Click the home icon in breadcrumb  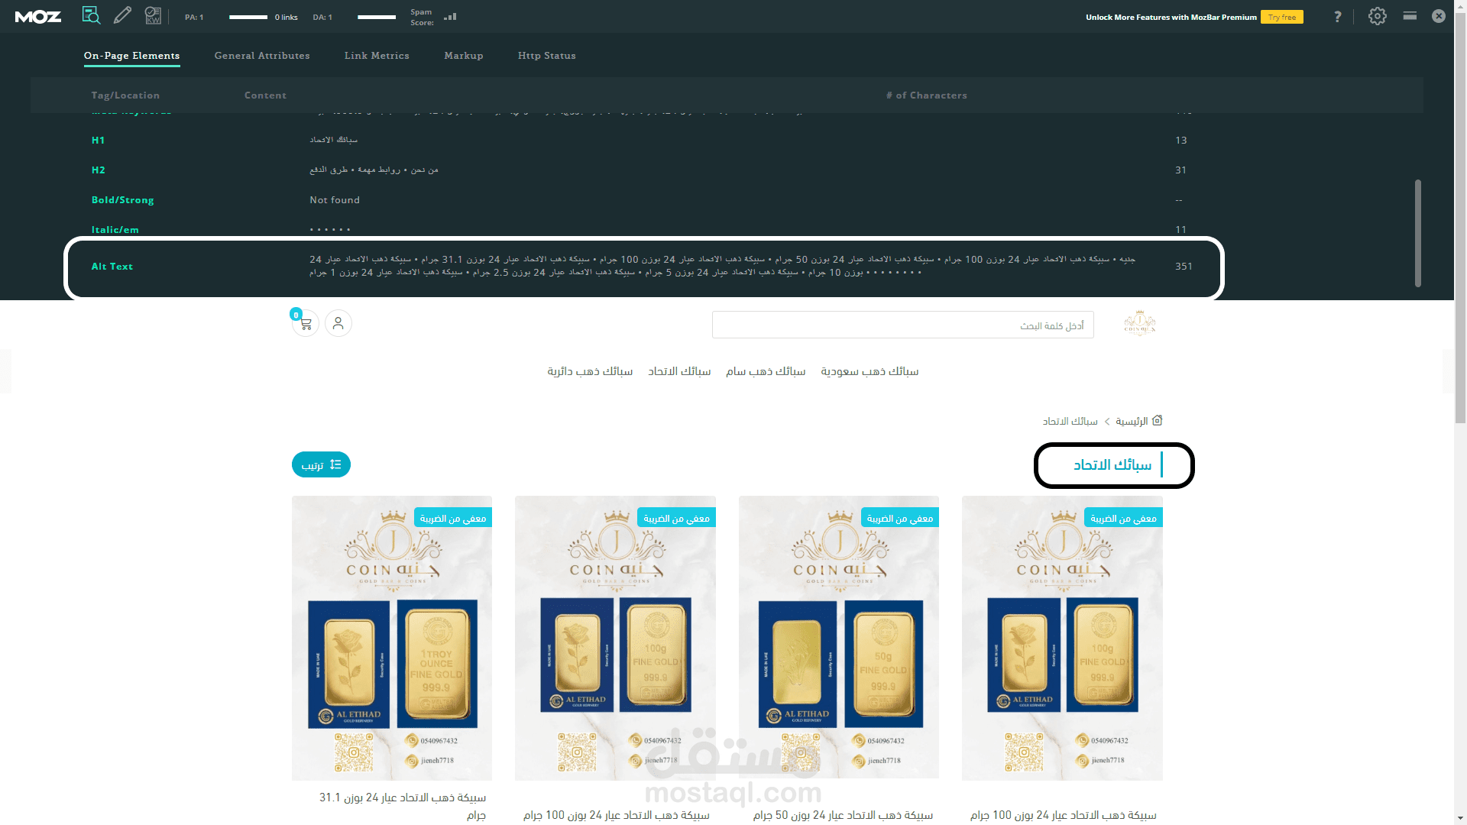(1157, 421)
